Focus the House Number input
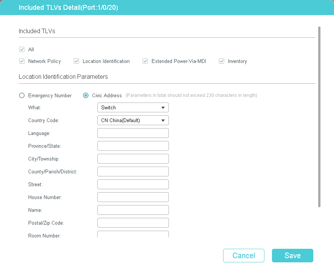 point(133,197)
